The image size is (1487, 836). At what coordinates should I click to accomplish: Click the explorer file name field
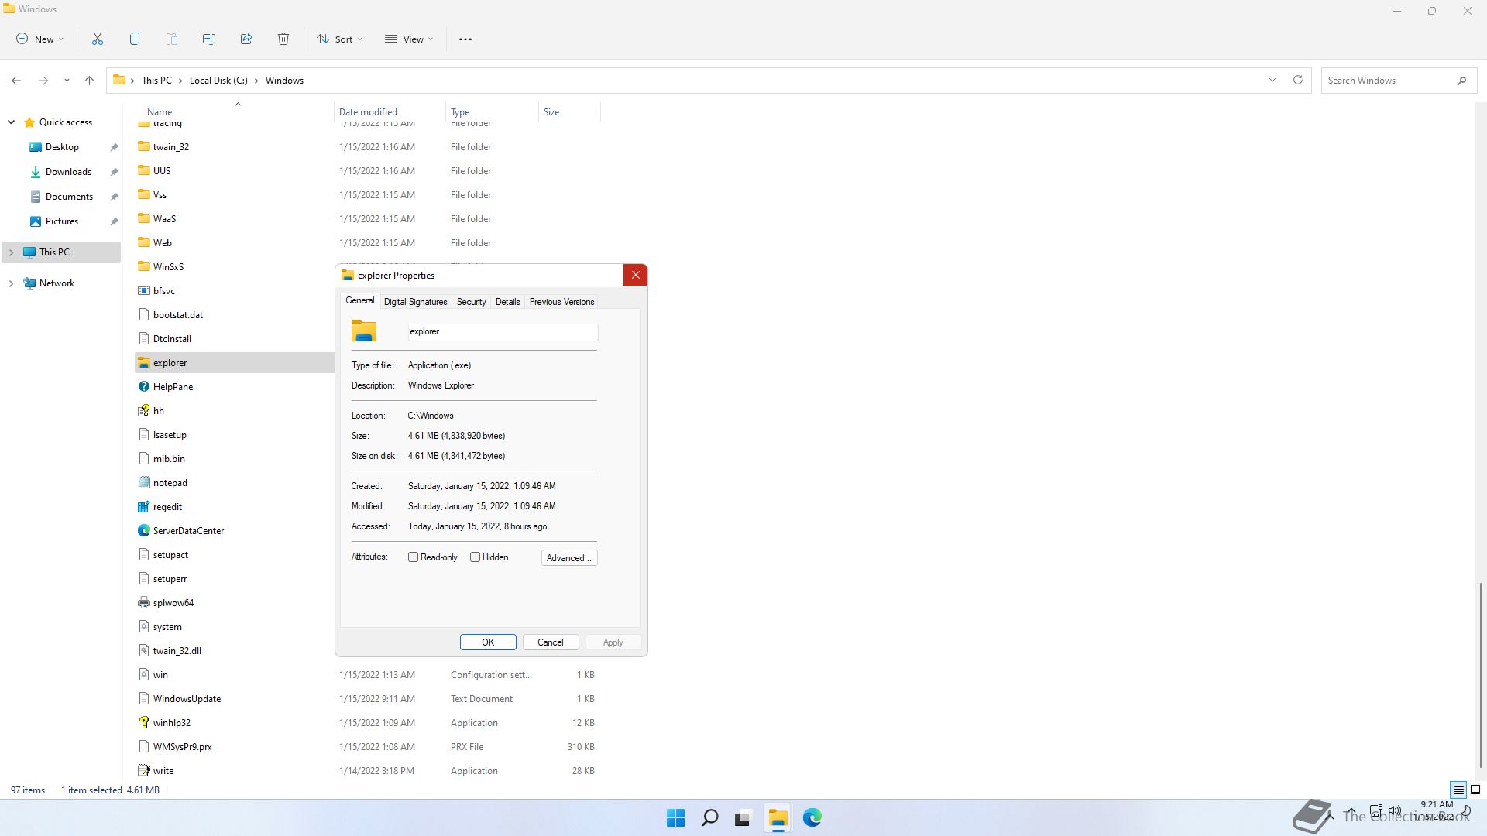point(503,331)
